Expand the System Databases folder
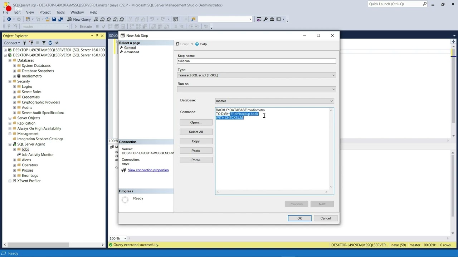Image resolution: width=458 pixels, height=257 pixels. pyautogui.click(x=14, y=66)
